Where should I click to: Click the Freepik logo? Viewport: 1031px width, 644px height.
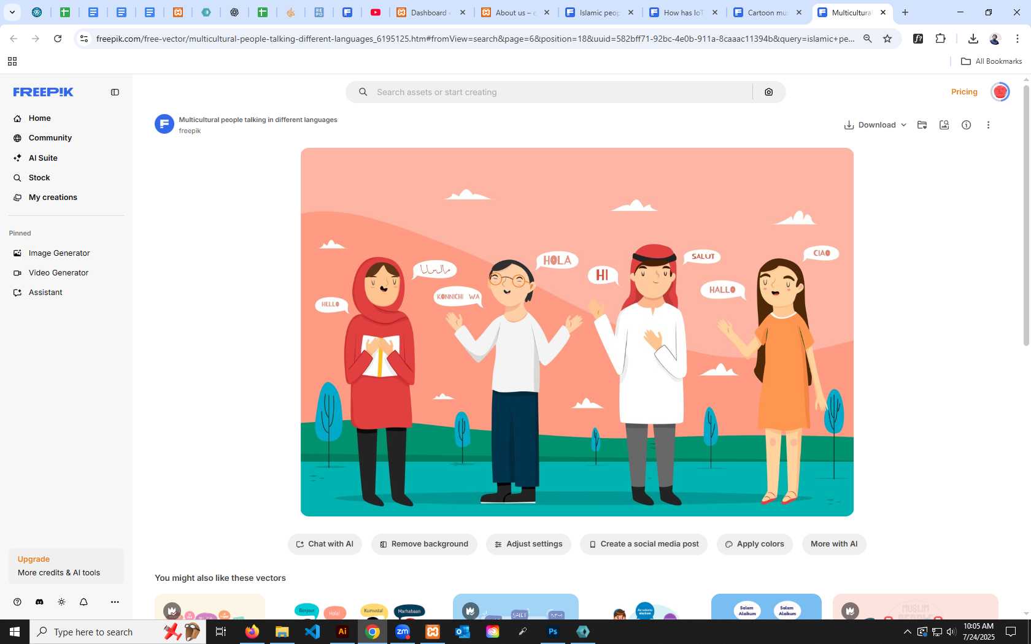click(44, 92)
